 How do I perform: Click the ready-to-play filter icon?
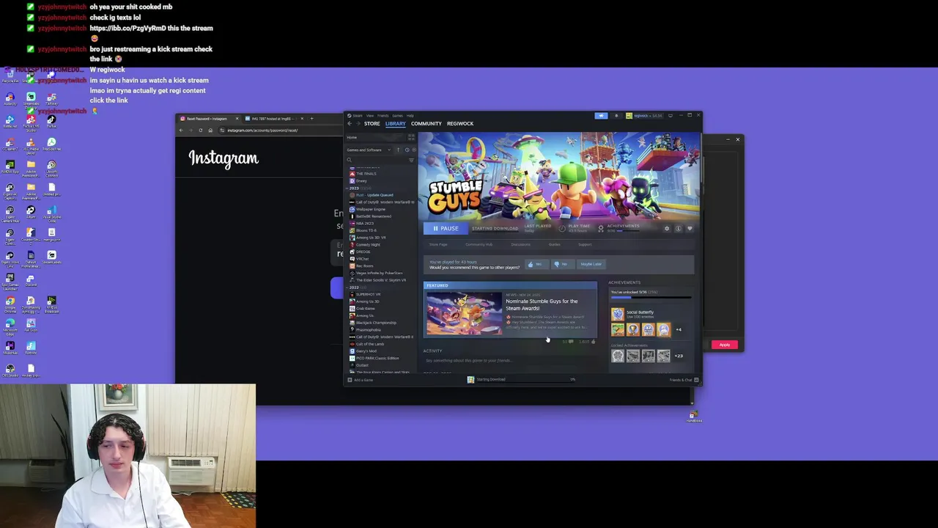(x=413, y=150)
